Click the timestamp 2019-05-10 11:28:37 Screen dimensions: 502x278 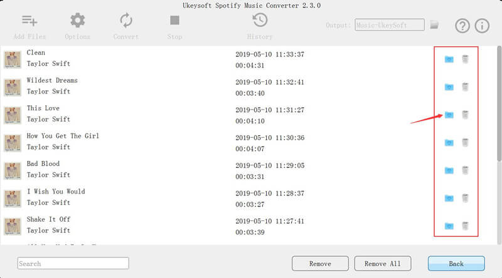pos(270,193)
